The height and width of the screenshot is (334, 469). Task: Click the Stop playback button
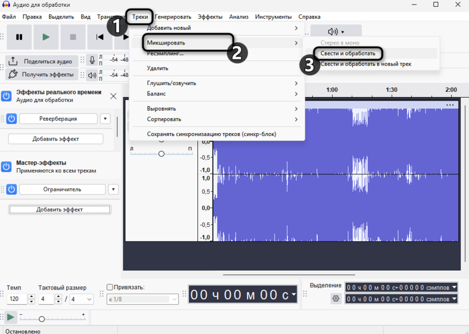point(73,37)
